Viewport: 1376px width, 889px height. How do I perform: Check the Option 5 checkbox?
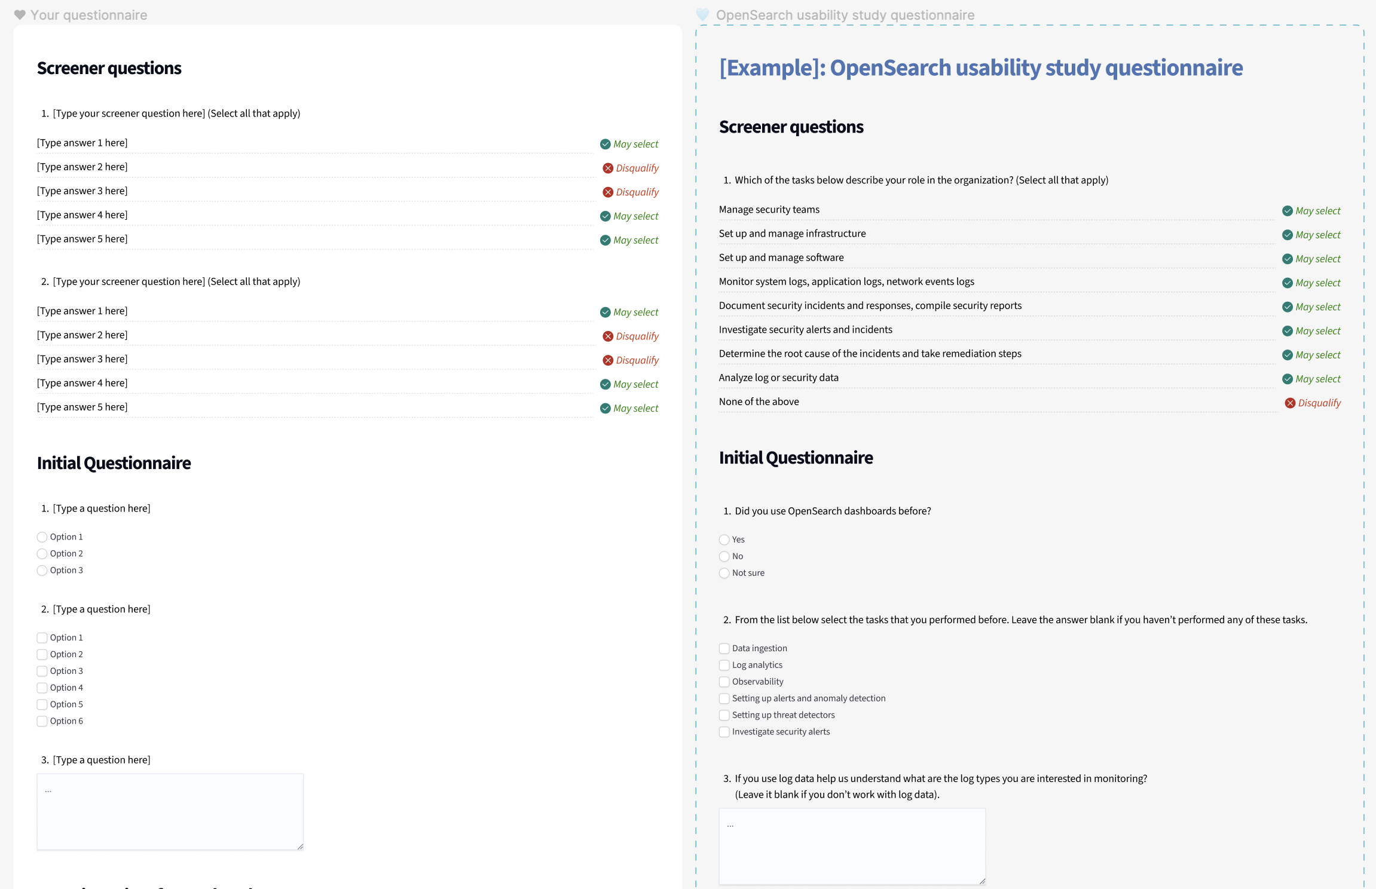pyautogui.click(x=42, y=704)
